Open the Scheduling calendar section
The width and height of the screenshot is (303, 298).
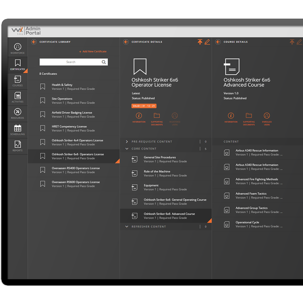click(x=18, y=130)
